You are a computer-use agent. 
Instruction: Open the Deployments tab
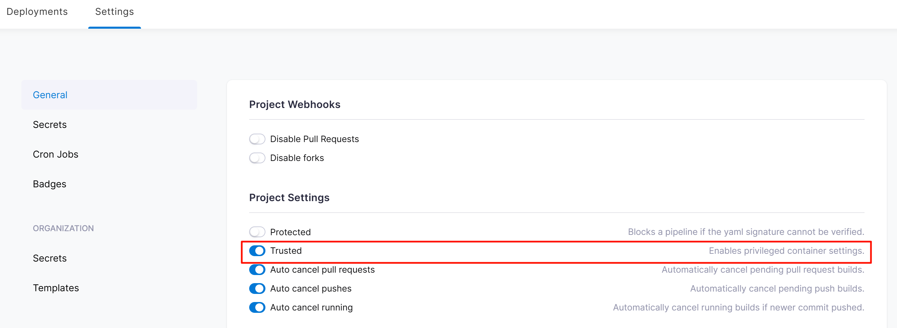pos(37,12)
